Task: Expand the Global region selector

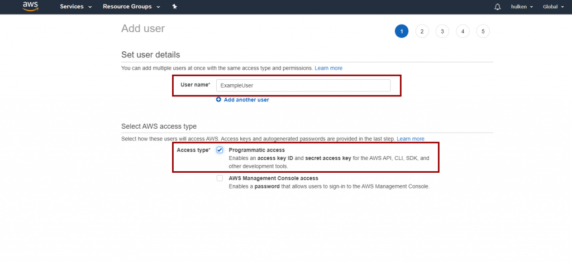Action: coord(554,7)
